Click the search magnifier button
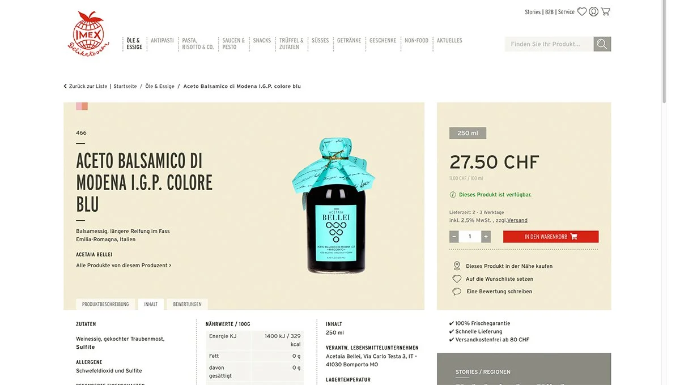Viewport: 680px width, 385px height. [x=602, y=44]
